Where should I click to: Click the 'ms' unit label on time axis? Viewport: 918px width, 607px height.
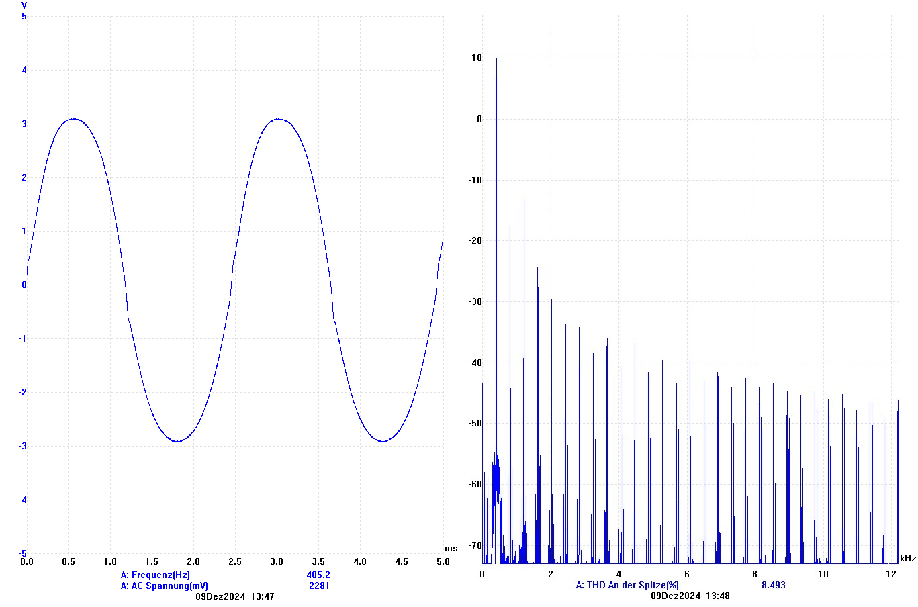[x=451, y=549]
